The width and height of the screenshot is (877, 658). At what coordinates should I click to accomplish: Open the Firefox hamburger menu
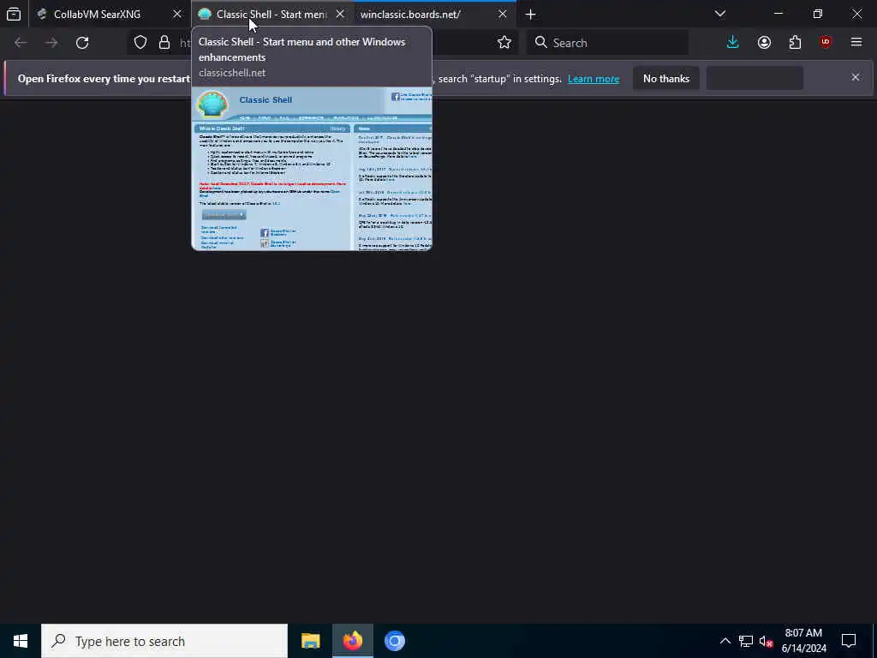pyautogui.click(x=856, y=43)
